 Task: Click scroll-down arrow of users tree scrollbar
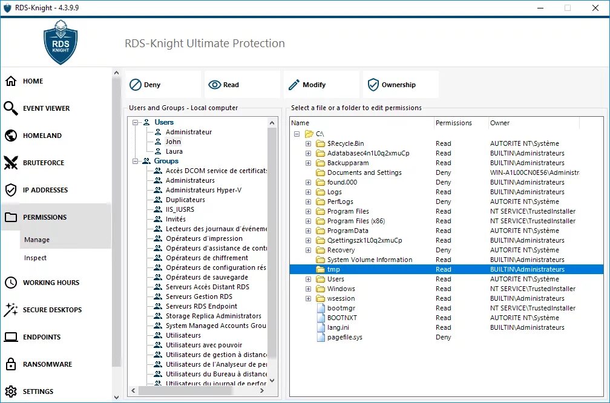pyautogui.click(x=272, y=381)
